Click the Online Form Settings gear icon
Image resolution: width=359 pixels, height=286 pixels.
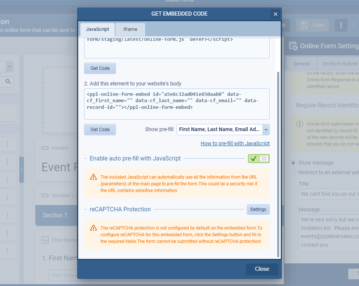(293, 46)
